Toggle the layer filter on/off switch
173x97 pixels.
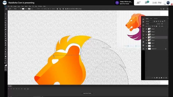tap(165, 21)
